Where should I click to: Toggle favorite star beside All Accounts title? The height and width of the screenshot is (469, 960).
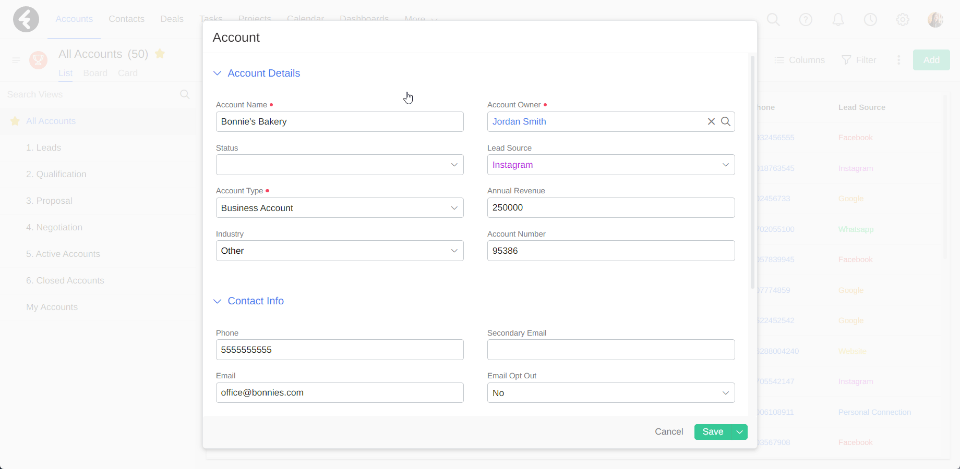(160, 54)
